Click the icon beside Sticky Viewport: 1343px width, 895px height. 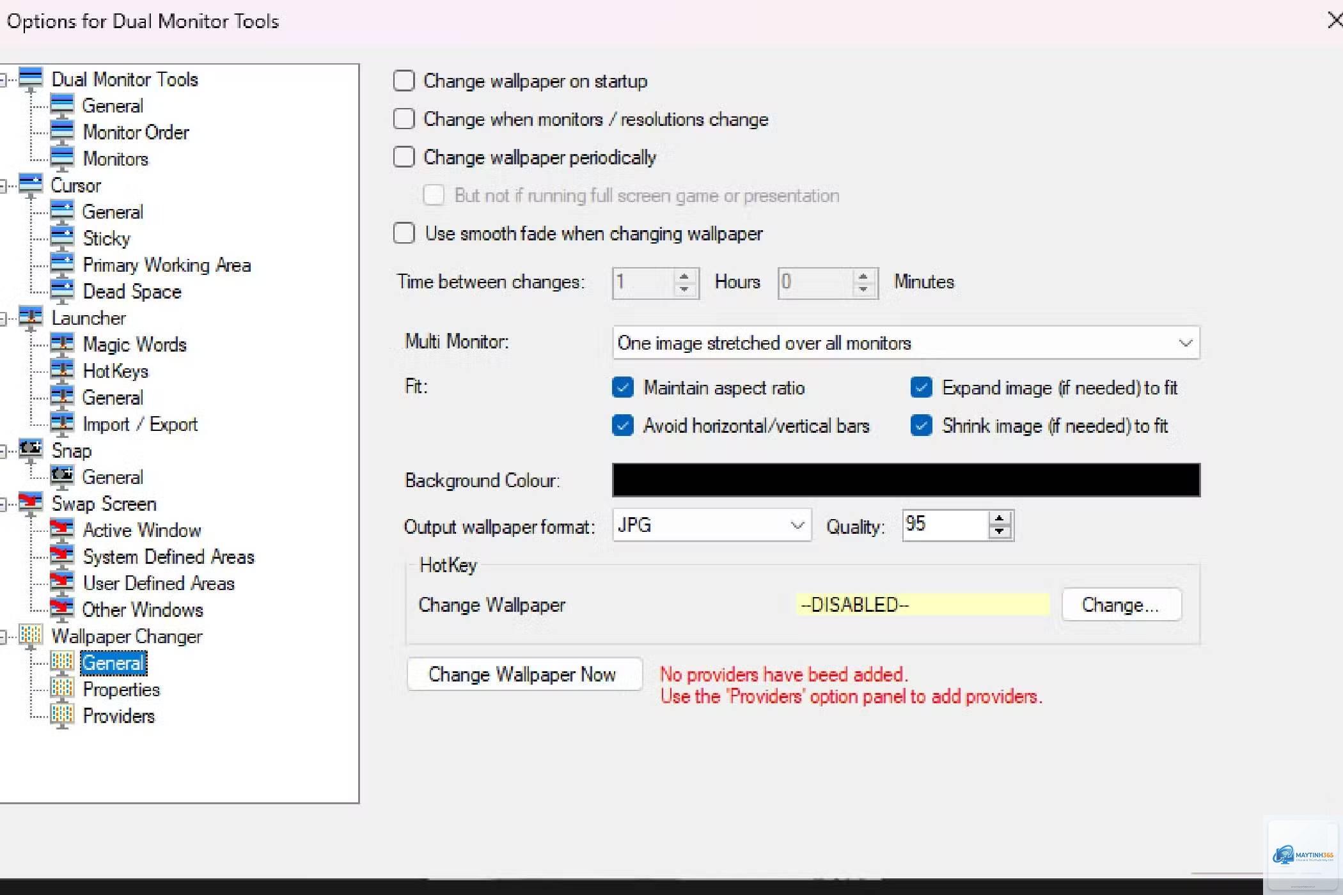tap(62, 238)
